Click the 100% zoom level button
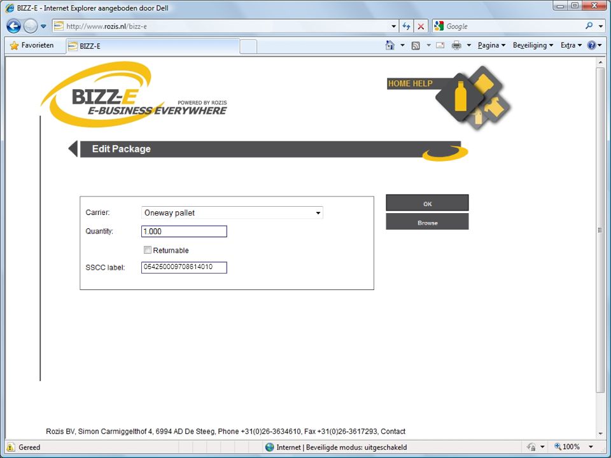Screen dimensions: 611x458 pyautogui.click(x=567, y=447)
